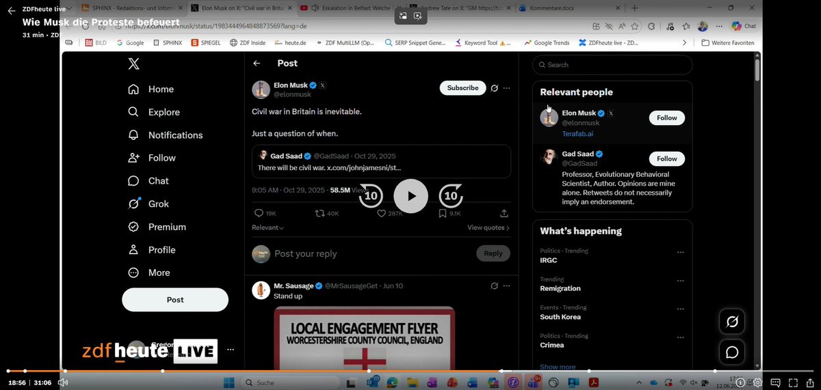
Task: Click the right cast icon at the top center
Action: (417, 16)
